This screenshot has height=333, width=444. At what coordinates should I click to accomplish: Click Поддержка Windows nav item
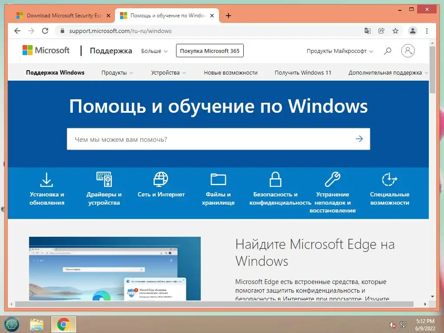tap(55, 72)
